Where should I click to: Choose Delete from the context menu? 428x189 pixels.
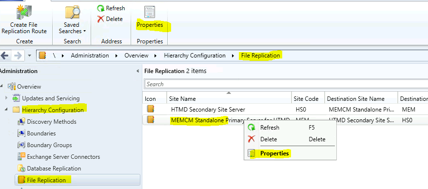click(291, 139)
